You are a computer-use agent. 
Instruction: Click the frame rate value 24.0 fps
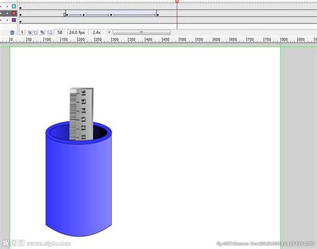77,33
